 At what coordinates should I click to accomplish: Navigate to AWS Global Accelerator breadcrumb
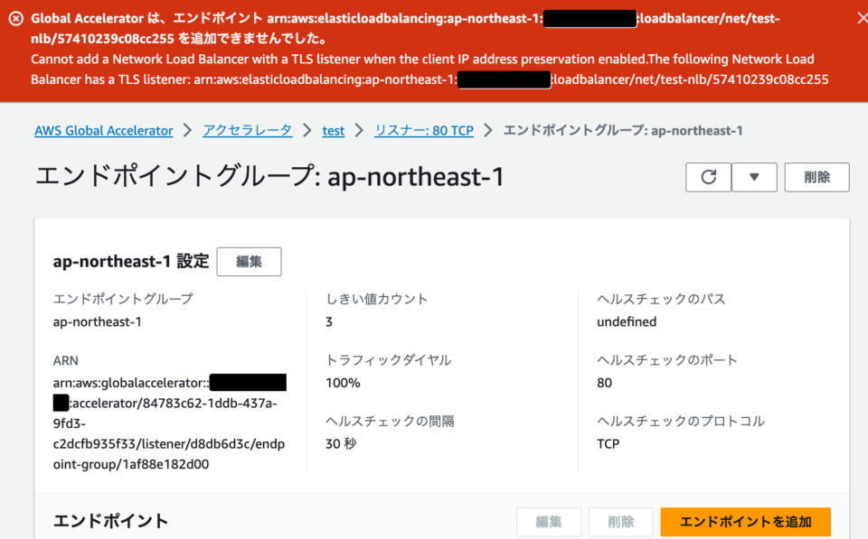[x=103, y=130]
